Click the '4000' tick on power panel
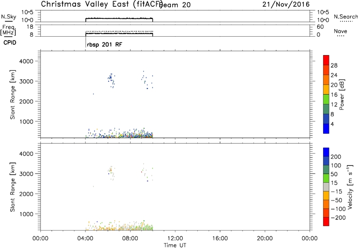Viewport: 358px width, 248px height. pyautogui.click(x=26, y=61)
